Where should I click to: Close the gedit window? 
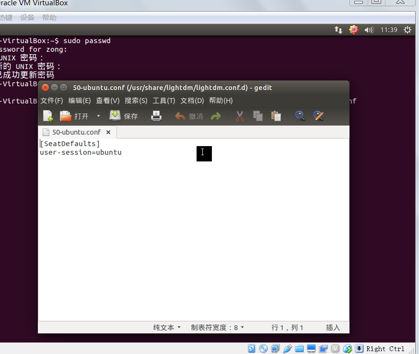45,87
